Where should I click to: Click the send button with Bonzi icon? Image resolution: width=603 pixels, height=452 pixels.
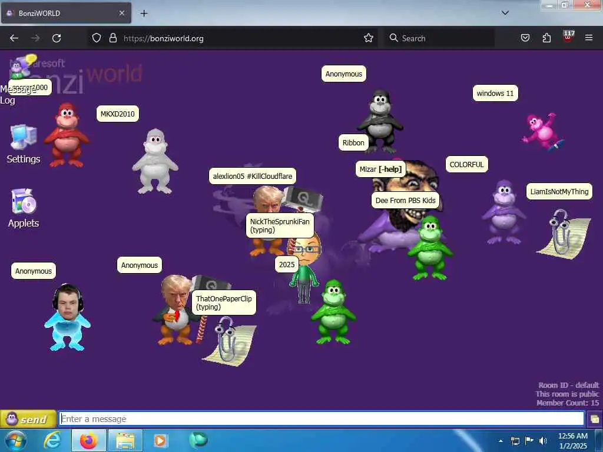tap(28, 419)
